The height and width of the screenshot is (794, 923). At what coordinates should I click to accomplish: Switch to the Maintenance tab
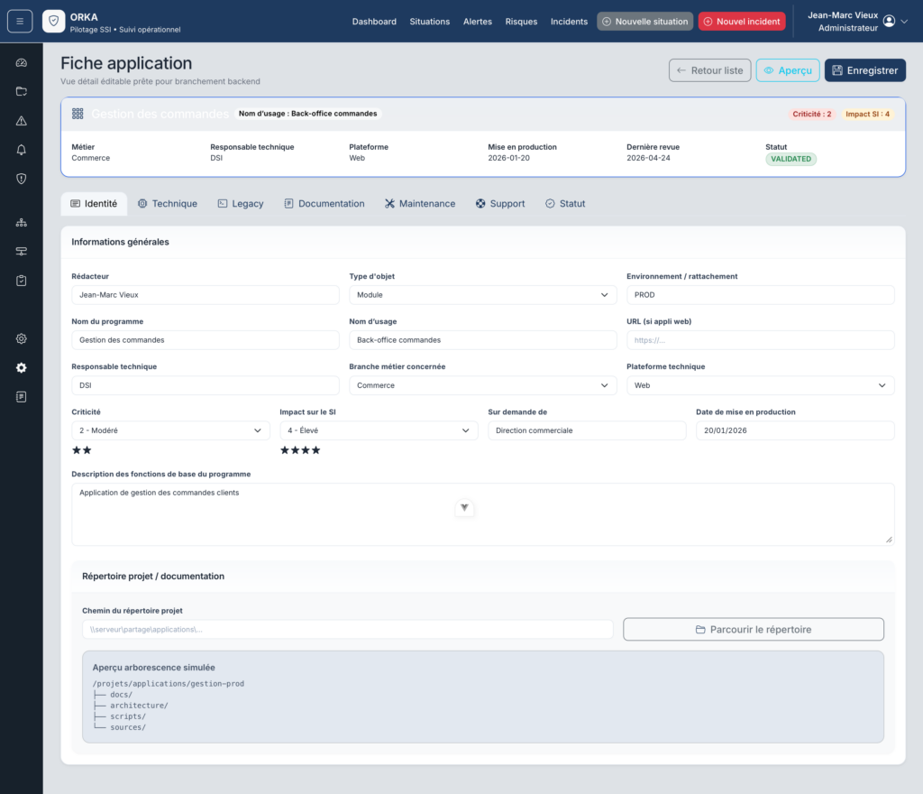tap(420, 203)
